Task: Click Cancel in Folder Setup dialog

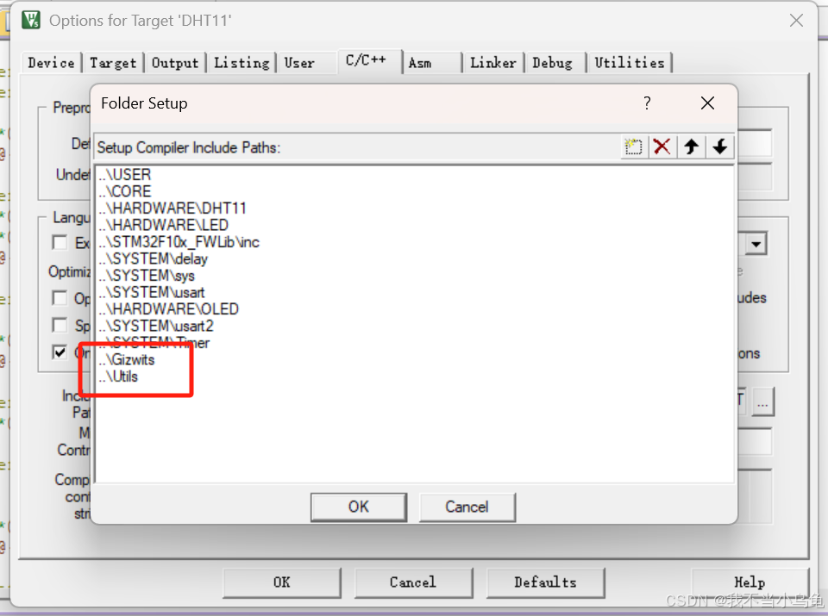Action: [467, 507]
